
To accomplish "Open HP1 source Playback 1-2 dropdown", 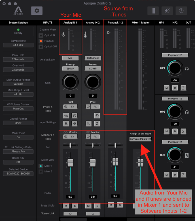I will pyautogui.click(x=175, y=55).
